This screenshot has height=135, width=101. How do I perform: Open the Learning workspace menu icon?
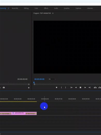click(9, 8)
